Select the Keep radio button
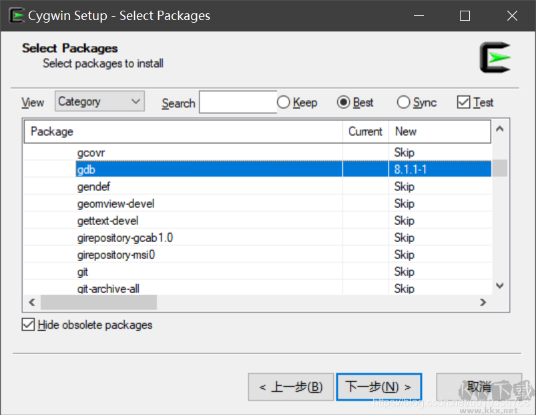 tap(283, 102)
